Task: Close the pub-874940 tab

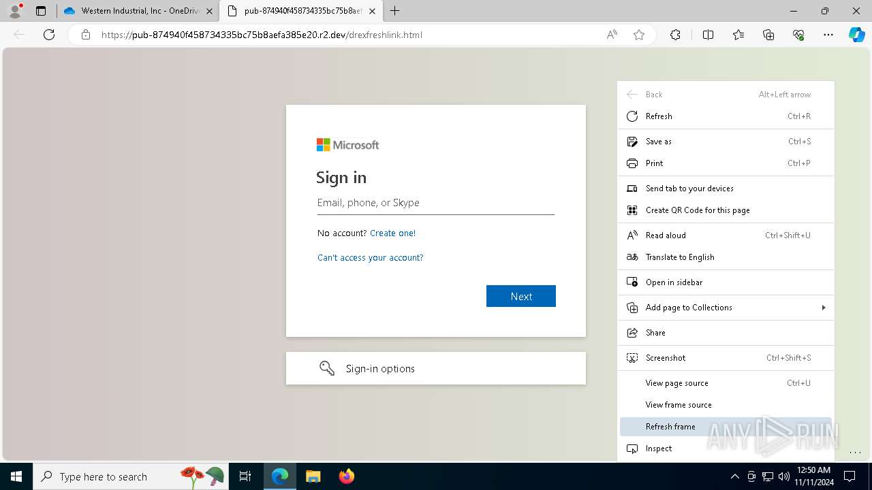Action: [372, 11]
